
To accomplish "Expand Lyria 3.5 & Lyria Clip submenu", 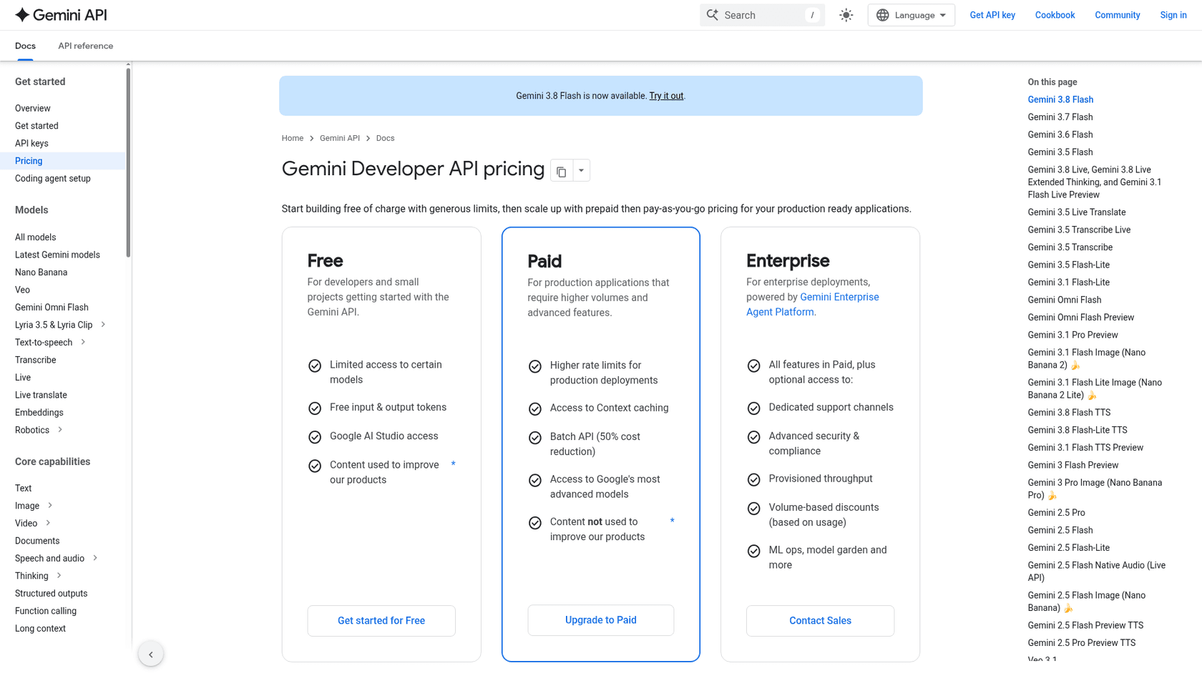I will coord(103,325).
